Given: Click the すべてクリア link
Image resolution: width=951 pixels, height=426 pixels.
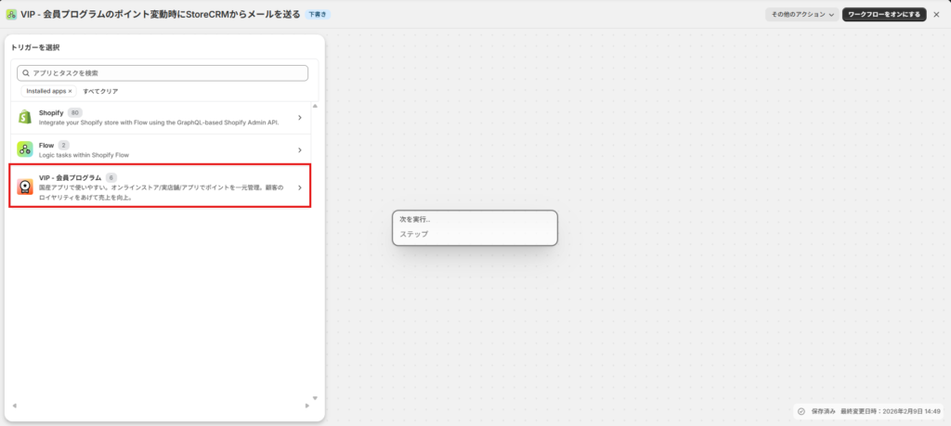Looking at the screenshot, I should coord(100,91).
